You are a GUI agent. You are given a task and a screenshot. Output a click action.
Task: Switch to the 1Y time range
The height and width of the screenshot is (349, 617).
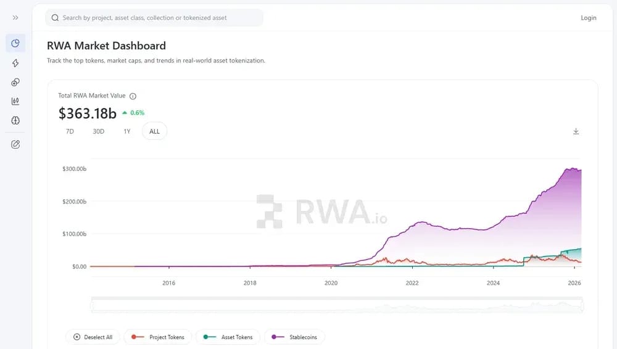126,131
